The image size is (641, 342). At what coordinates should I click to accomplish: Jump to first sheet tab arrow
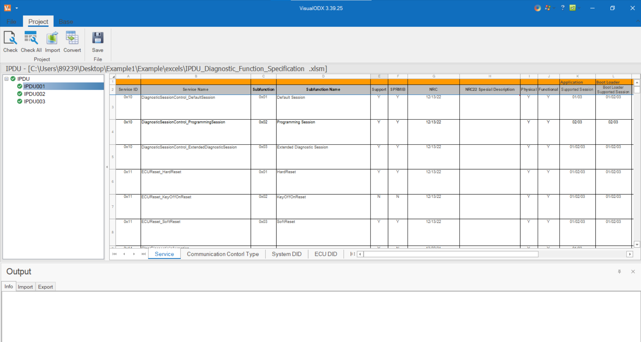click(114, 254)
